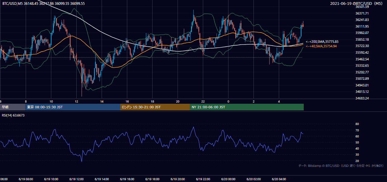Click RSI scale value 50
The height and width of the screenshot is (182, 387).
tap(357, 142)
